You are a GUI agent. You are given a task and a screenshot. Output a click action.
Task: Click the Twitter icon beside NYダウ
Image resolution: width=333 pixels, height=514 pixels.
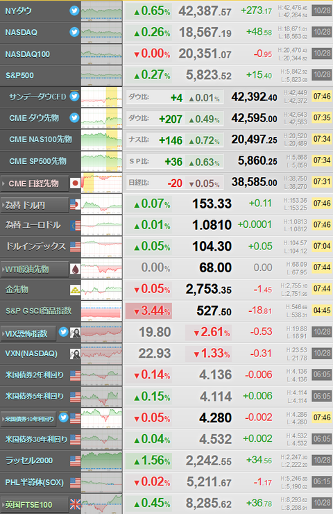pyautogui.click(x=75, y=11)
